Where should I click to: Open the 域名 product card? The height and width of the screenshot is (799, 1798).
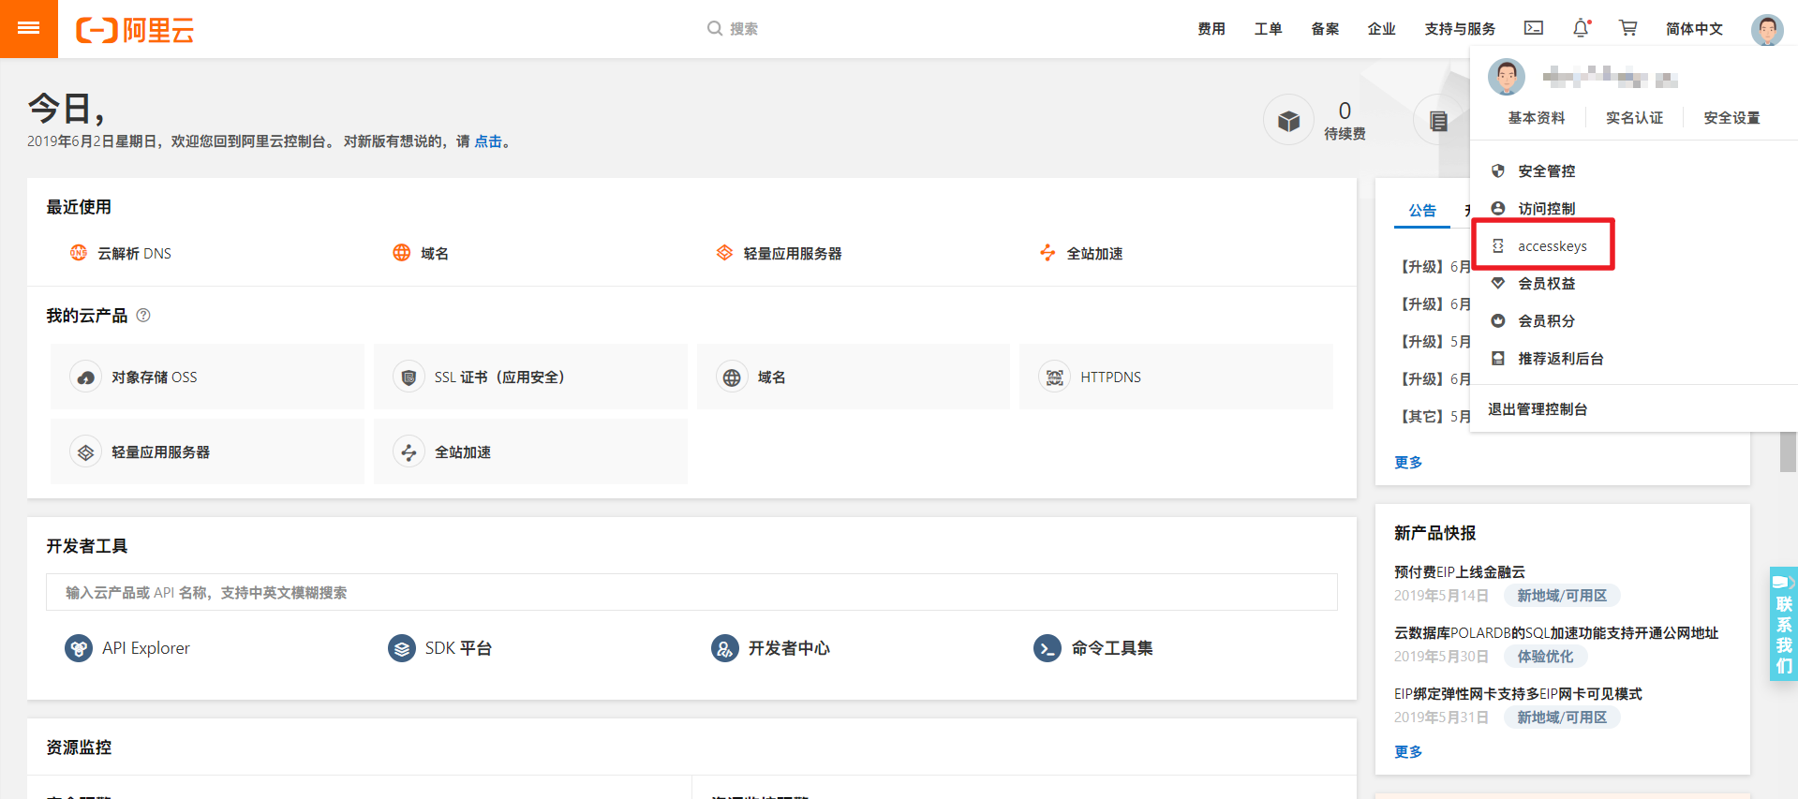[854, 377]
